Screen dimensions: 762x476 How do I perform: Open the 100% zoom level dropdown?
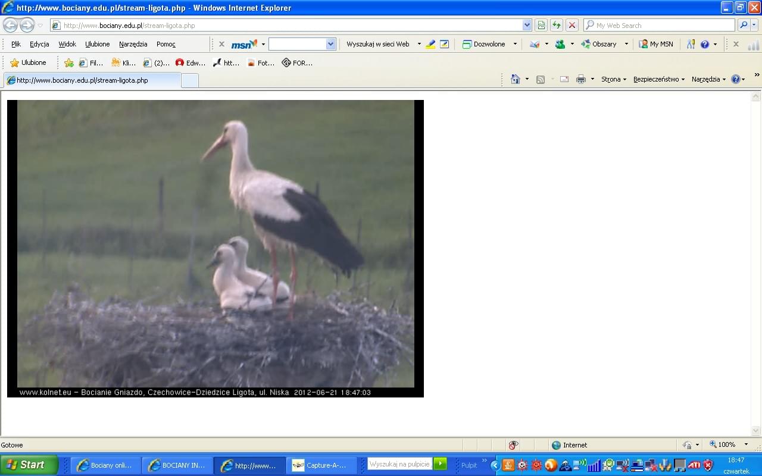click(x=727, y=445)
